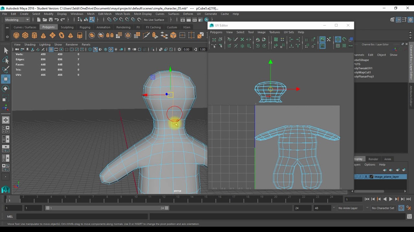
Task: Create a polygon cube from the shelf
Action: coord(25,35)
